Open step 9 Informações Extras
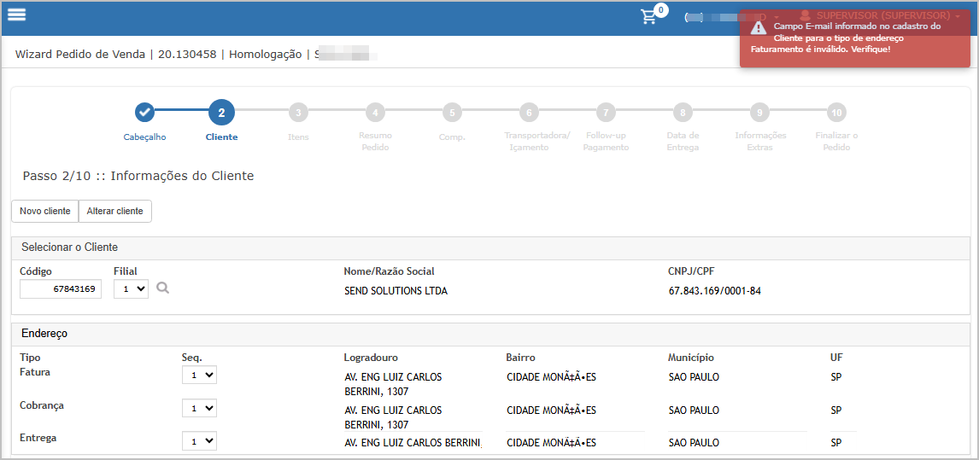 click(759, 112)
